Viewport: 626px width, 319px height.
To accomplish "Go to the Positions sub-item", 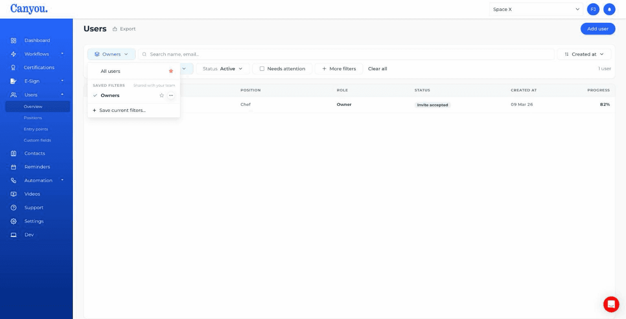I will [x=33, y=118].
